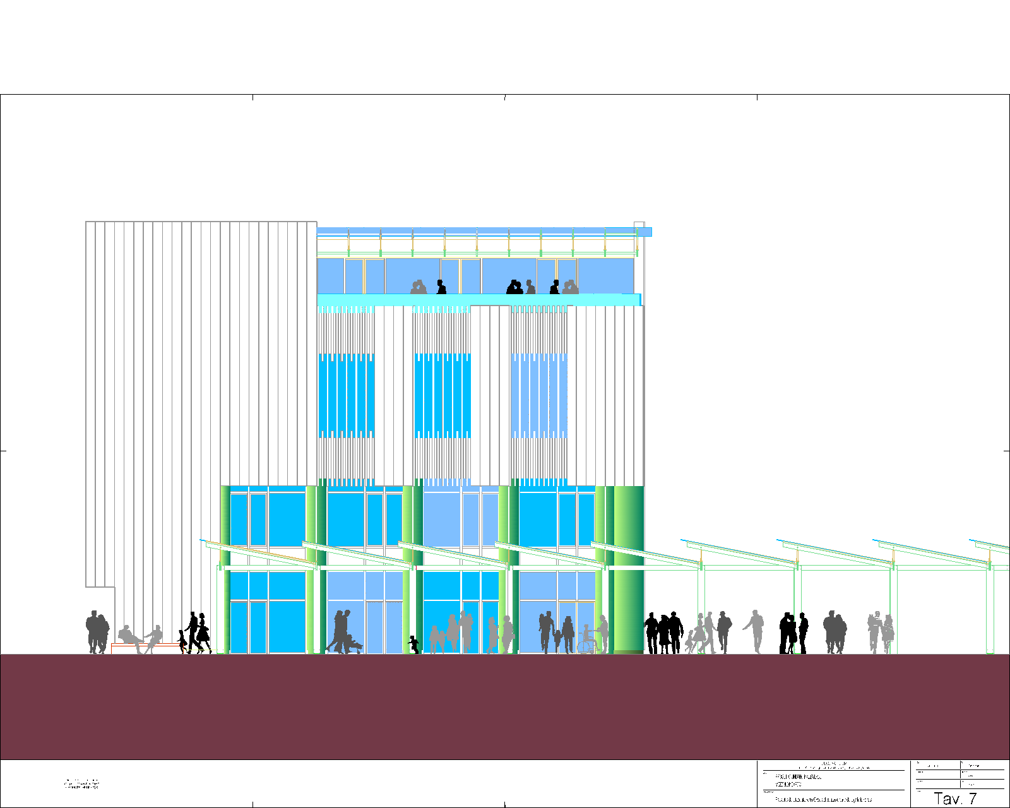Click the gray waving figure under canopy

click(x=755, y=631)
